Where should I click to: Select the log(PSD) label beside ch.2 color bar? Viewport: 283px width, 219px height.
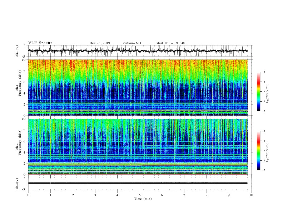tap(267, 152)
